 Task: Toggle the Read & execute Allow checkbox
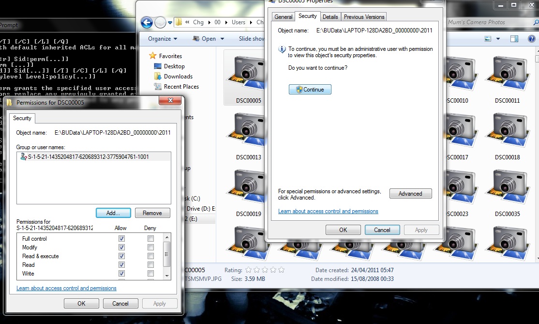coord(121,256)
